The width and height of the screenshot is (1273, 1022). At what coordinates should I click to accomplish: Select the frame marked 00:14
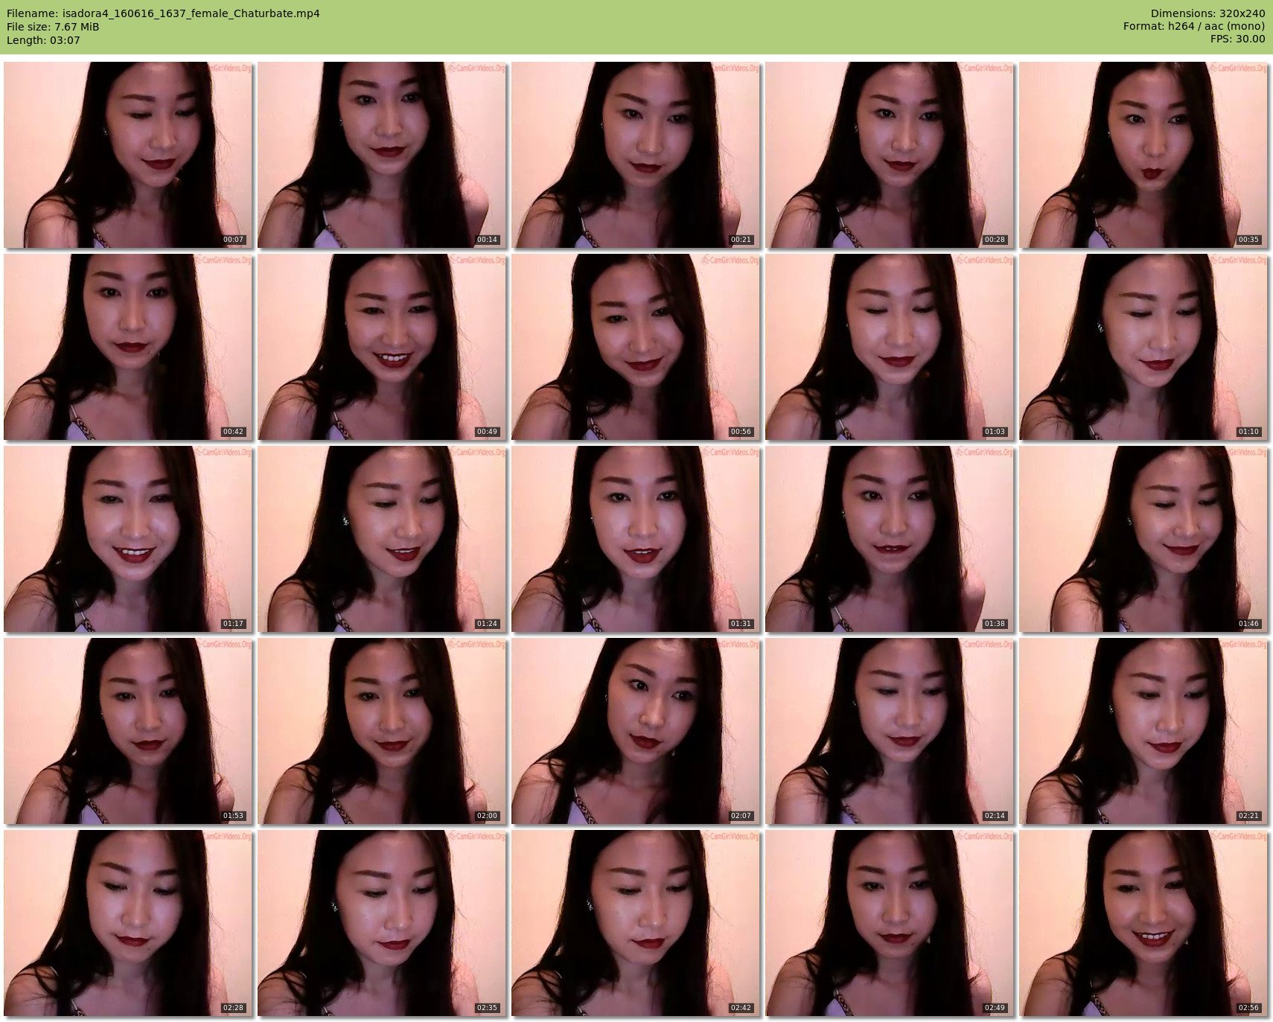click(381, 155)
